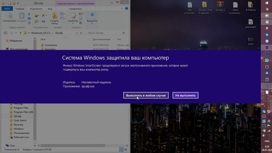
Task: Click the Windows Start button in taskbar
Action: [267, 3]
